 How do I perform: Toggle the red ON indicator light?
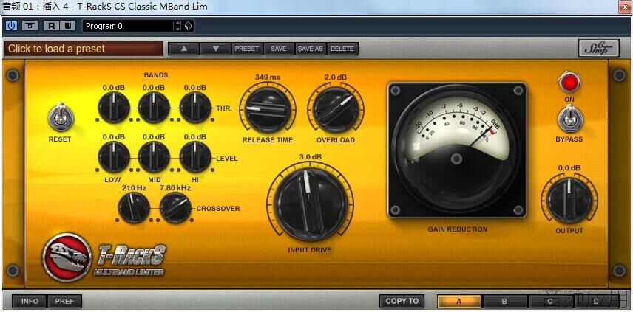(569, 82)
